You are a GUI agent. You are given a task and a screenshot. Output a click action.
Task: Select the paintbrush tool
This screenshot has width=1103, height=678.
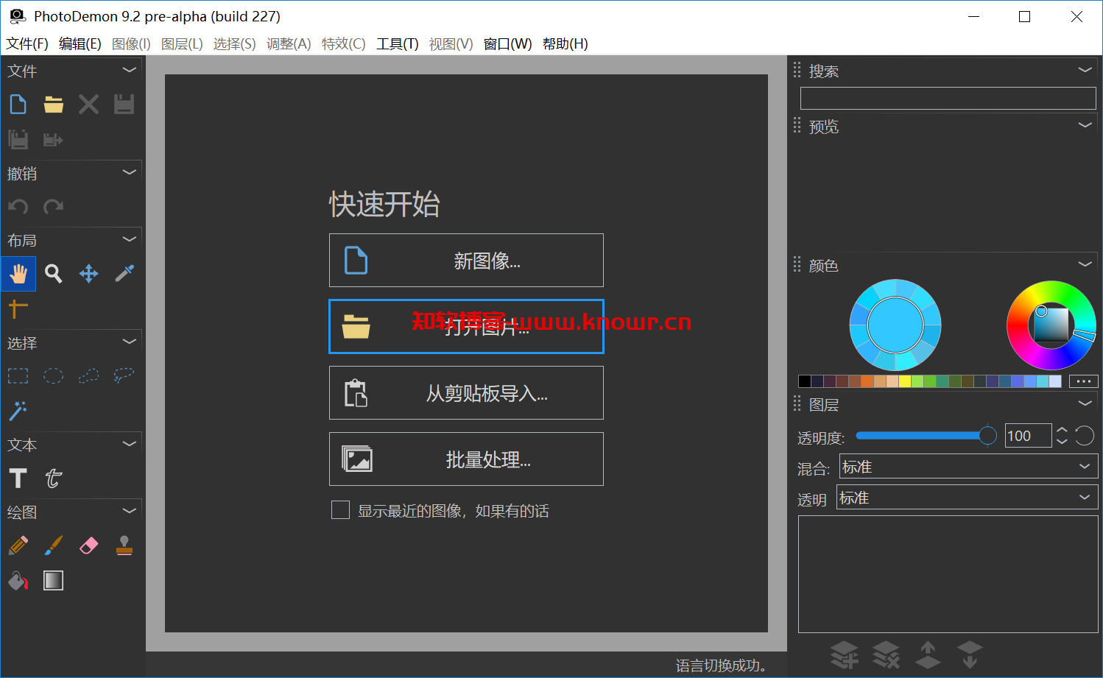click(x=54, y=545)
